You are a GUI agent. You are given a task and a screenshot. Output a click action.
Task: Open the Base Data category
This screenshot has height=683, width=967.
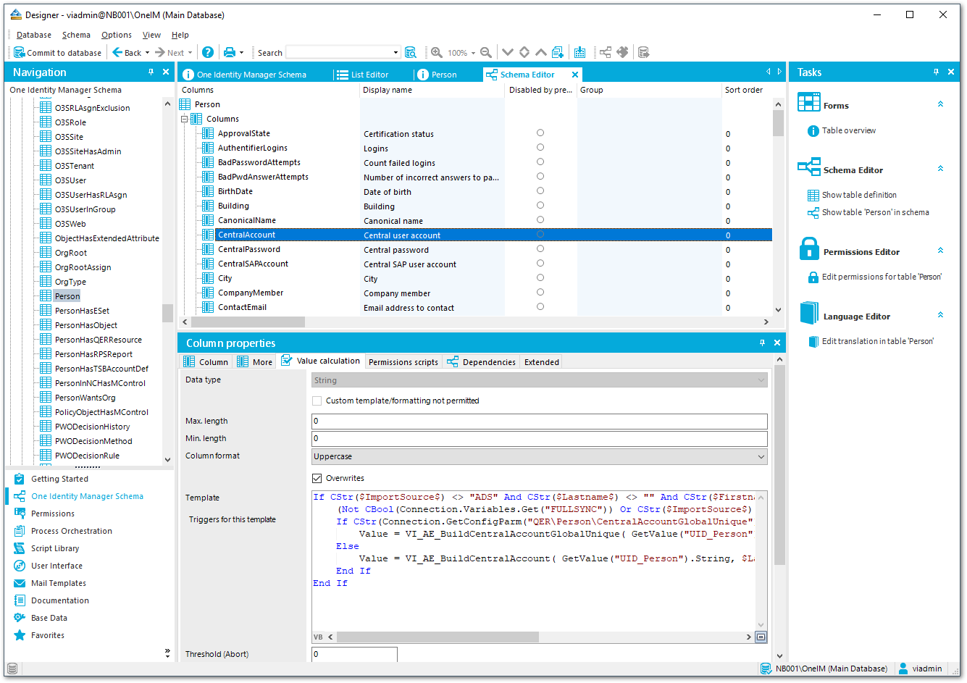[x=49, y=618]
